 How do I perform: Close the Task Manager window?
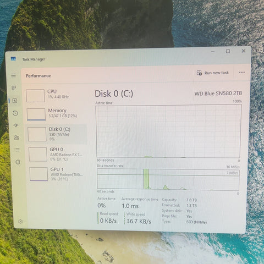click(244, 51)
